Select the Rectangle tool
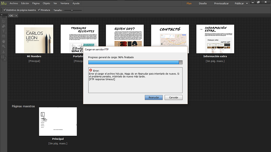Screen dimensions: 271x152 (x=4, y=36)
